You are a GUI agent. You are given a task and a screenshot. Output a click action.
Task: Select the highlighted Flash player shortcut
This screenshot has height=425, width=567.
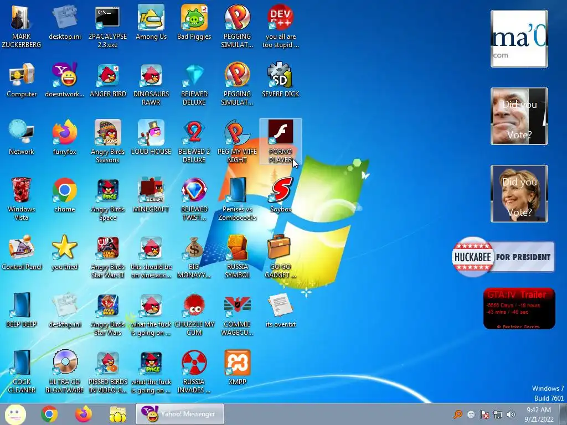click(281, 141)
